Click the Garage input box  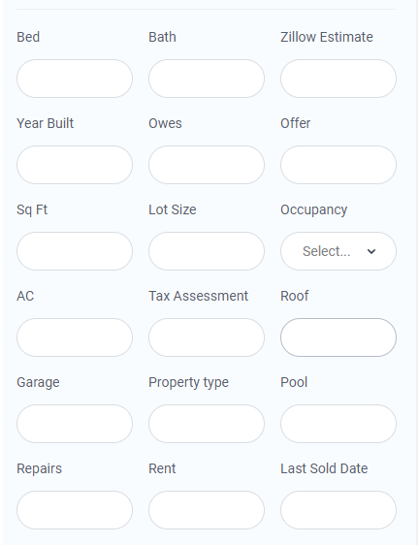[x=75, y=424]
